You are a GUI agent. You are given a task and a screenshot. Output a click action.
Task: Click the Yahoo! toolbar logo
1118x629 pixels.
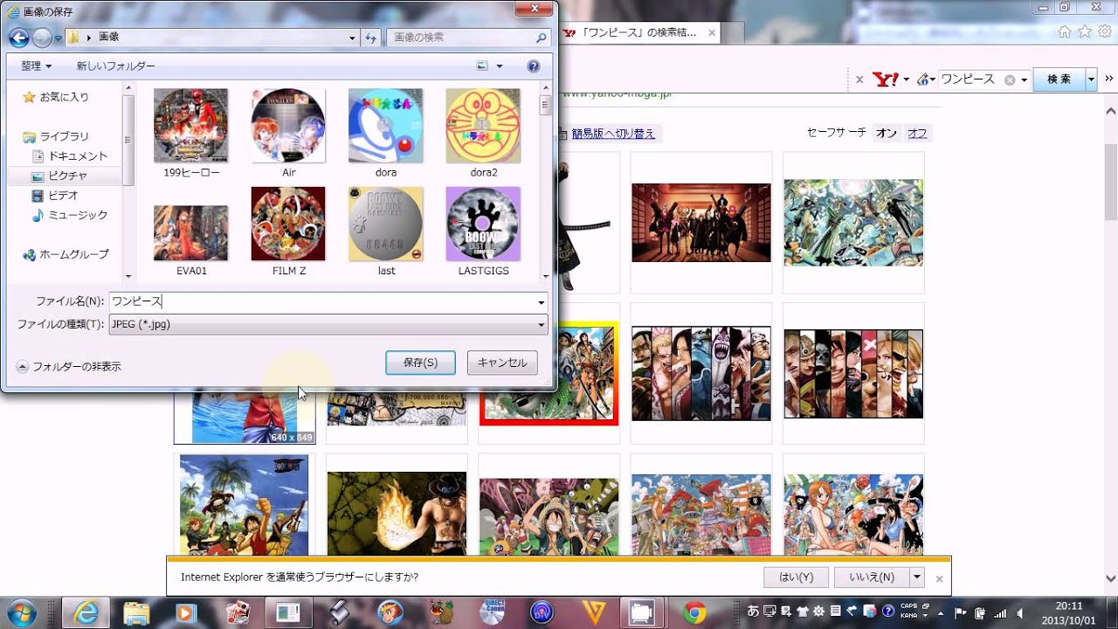click(x=886, y=79)
